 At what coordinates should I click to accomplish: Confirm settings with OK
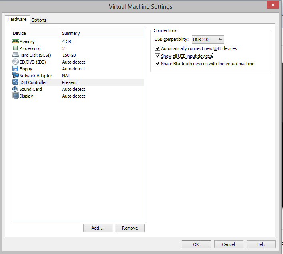[x=196, y=244]
